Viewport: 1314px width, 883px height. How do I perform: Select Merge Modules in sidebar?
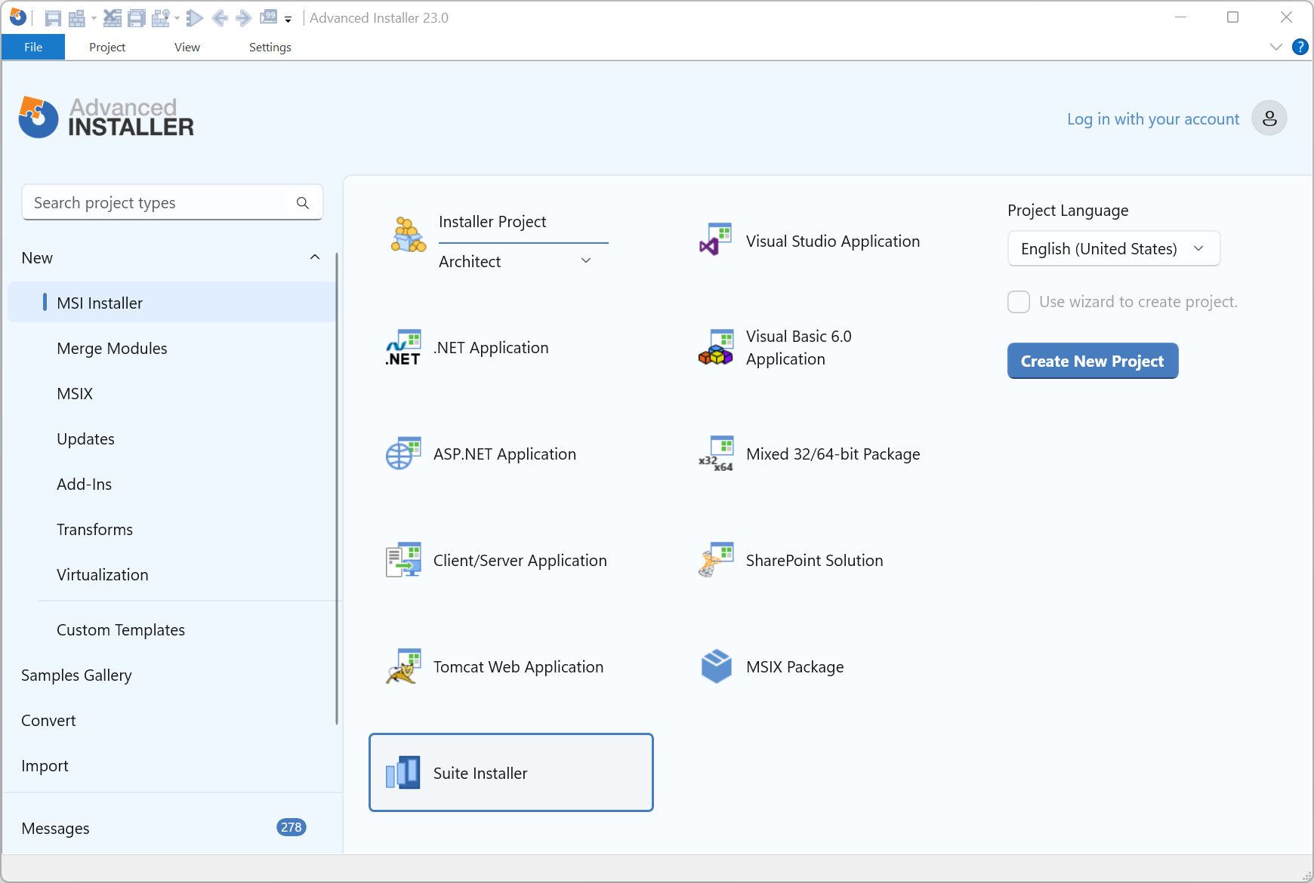pyautogui.click(x=112, y=348)
